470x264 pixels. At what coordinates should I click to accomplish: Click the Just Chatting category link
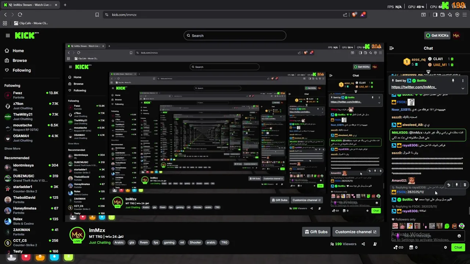coord(100,242)
